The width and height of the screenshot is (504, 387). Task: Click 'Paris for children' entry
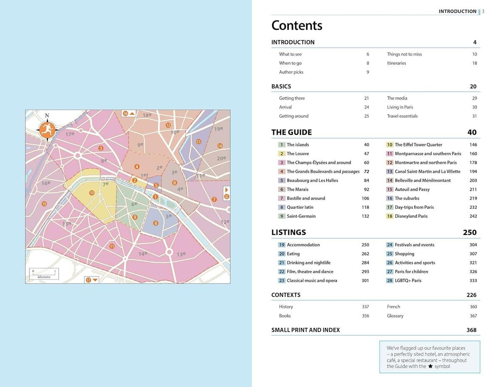(x=411, y=271)
